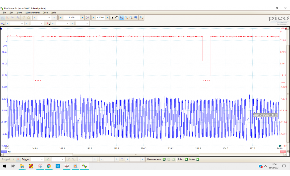The image size is (290, 176).
Task: Close the Zoom Overview panel
Action: point(276,115)
